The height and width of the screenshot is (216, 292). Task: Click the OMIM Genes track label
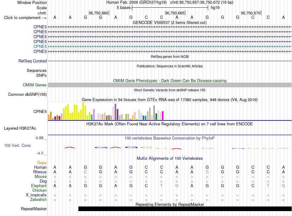pos(35,85)
